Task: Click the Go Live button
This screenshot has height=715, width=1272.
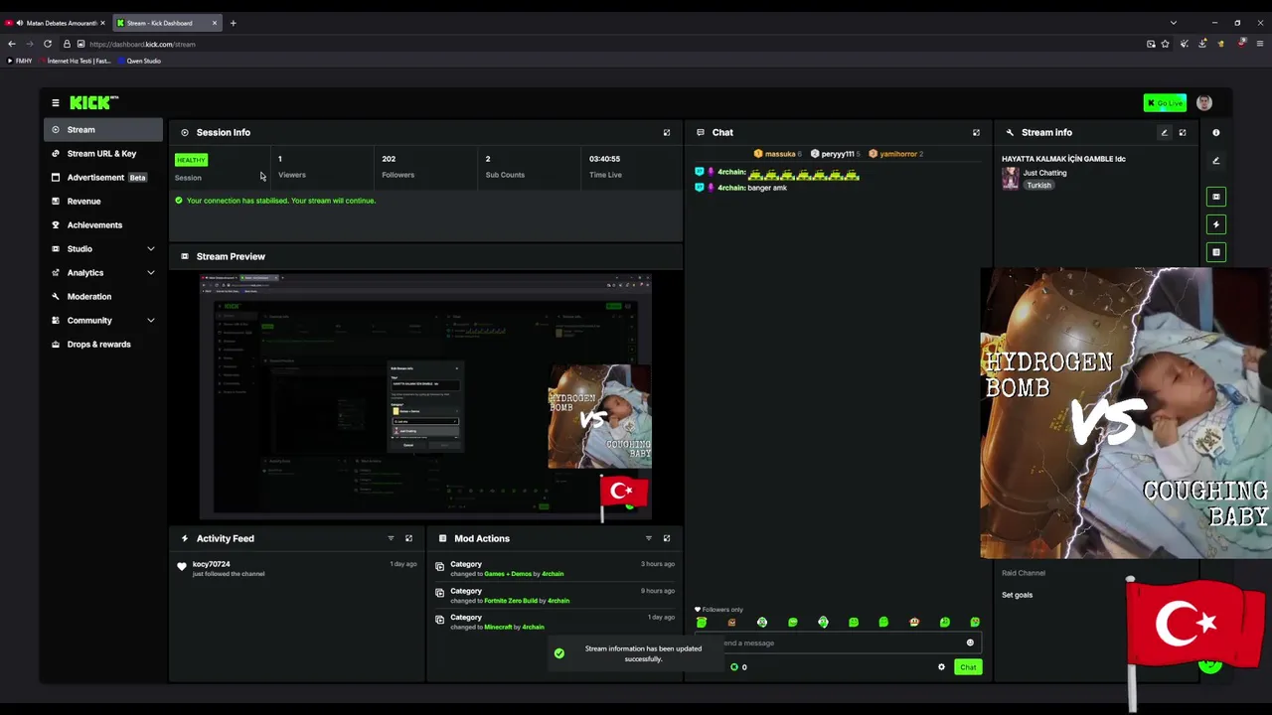Action: tap(1165, 102)
